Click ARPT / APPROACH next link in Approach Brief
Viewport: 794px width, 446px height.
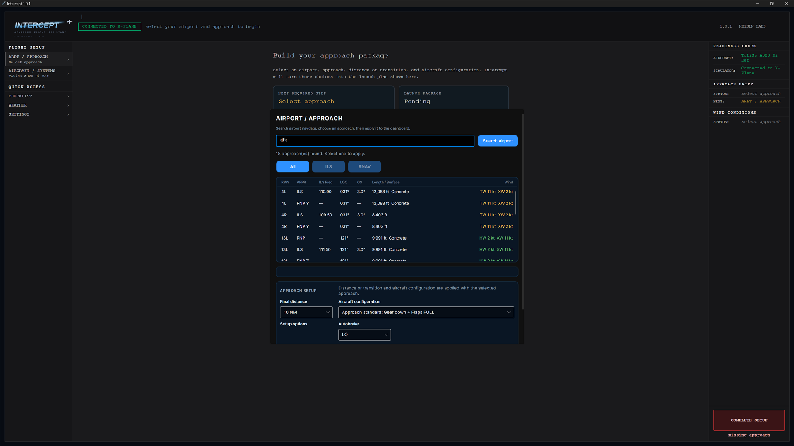(761, 101)
